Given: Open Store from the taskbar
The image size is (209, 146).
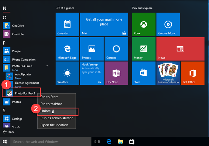Looking at the screenshot, I should (x=132, y=142).
